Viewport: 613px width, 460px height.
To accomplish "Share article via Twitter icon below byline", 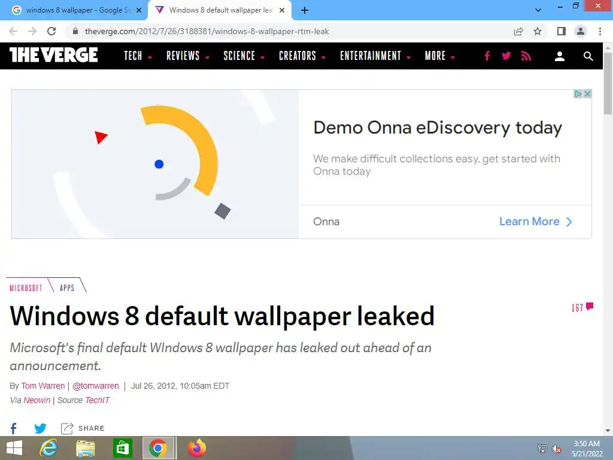I will point(40,428).
